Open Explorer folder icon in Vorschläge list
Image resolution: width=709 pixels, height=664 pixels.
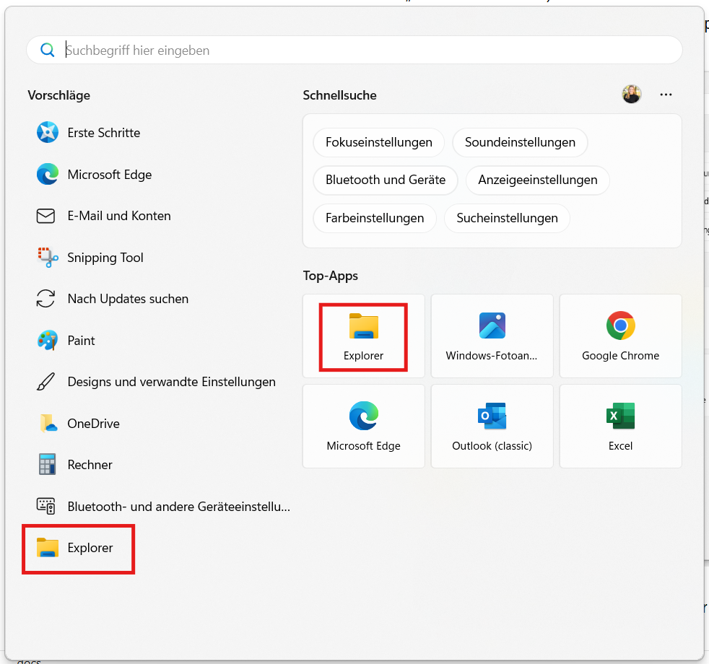point(48,547)
